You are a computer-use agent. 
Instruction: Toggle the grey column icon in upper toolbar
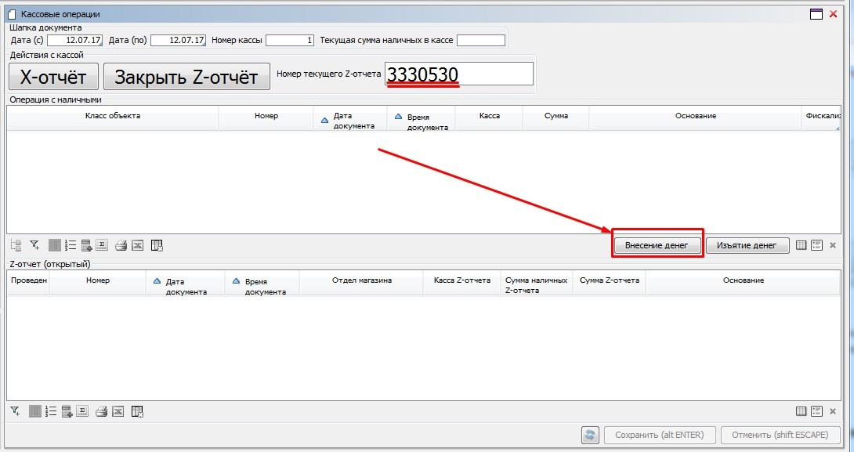point(54,245)
